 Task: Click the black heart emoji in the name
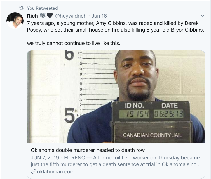point(50,16)
